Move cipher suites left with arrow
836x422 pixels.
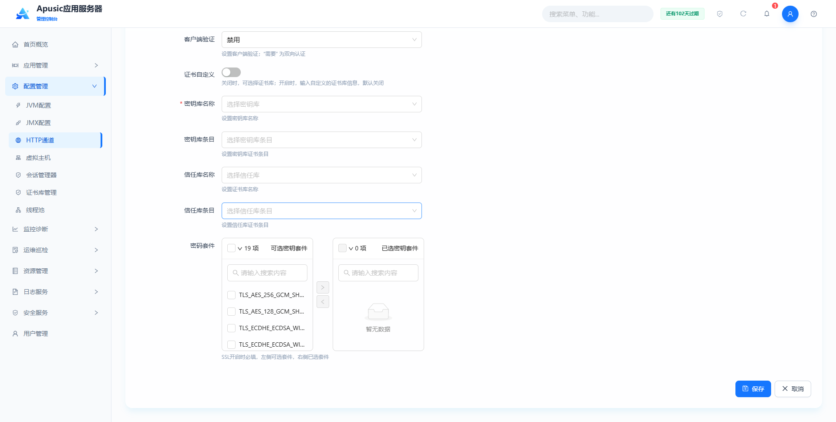[x=323, y=301]
